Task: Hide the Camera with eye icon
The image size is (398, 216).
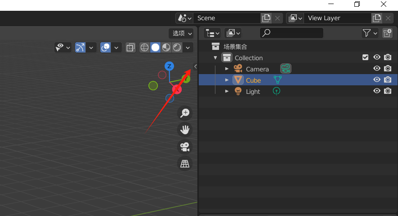Action: [377, 68]
